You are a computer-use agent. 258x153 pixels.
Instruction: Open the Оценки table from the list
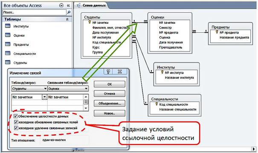19,35
